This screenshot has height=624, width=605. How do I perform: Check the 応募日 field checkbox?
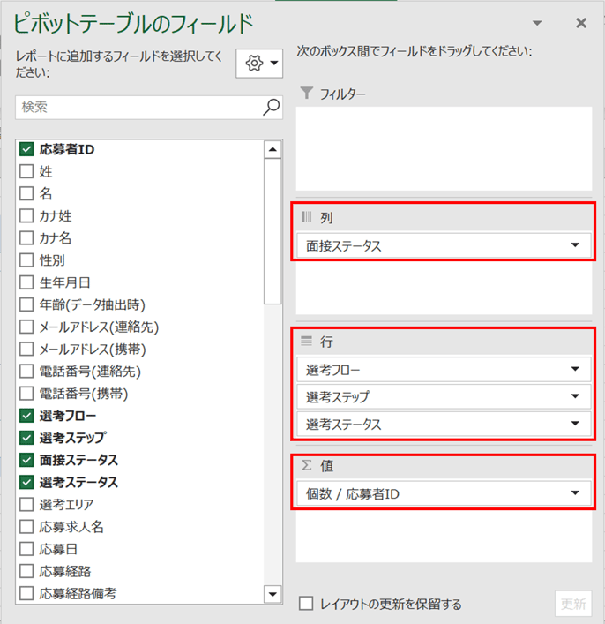26,549
